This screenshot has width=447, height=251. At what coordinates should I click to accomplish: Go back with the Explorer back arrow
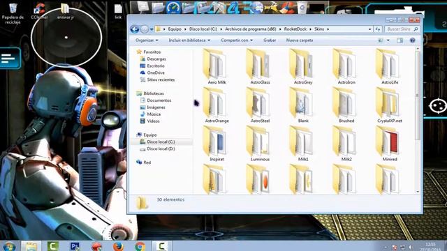click(135, 29)
